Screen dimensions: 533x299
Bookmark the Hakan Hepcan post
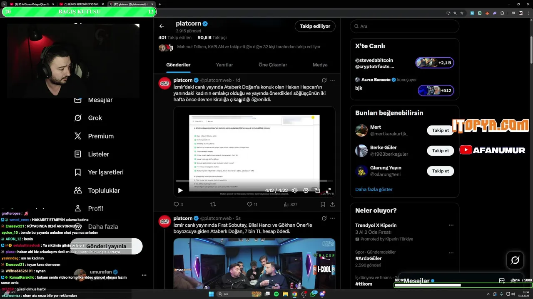[x=323, y=204]
